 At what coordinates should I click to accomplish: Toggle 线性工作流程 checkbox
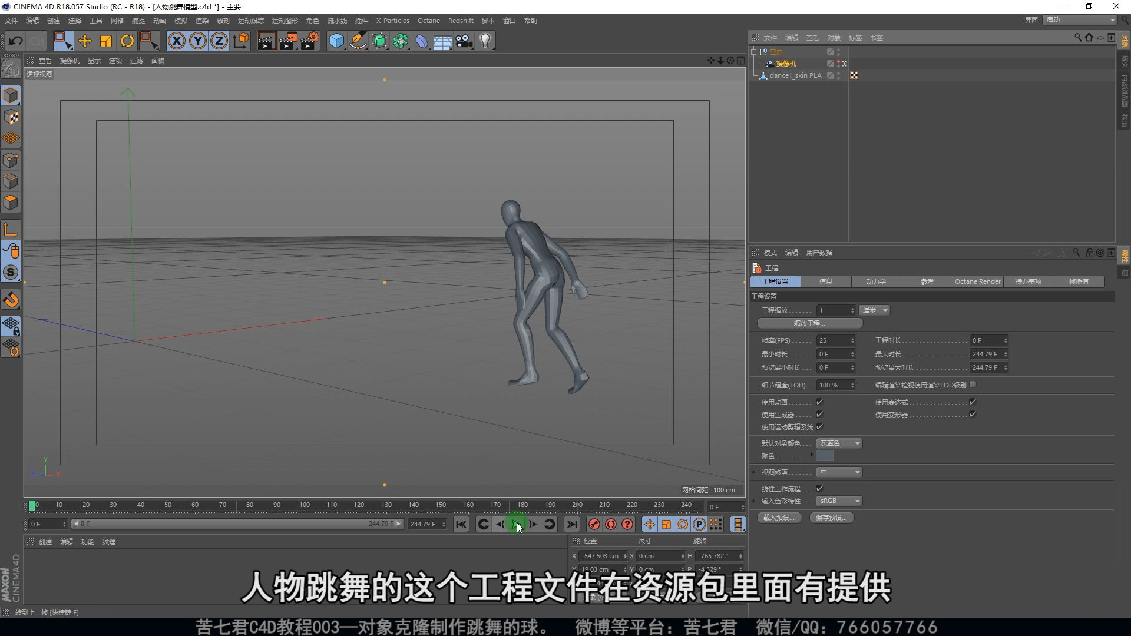click(x=819, y=488)
